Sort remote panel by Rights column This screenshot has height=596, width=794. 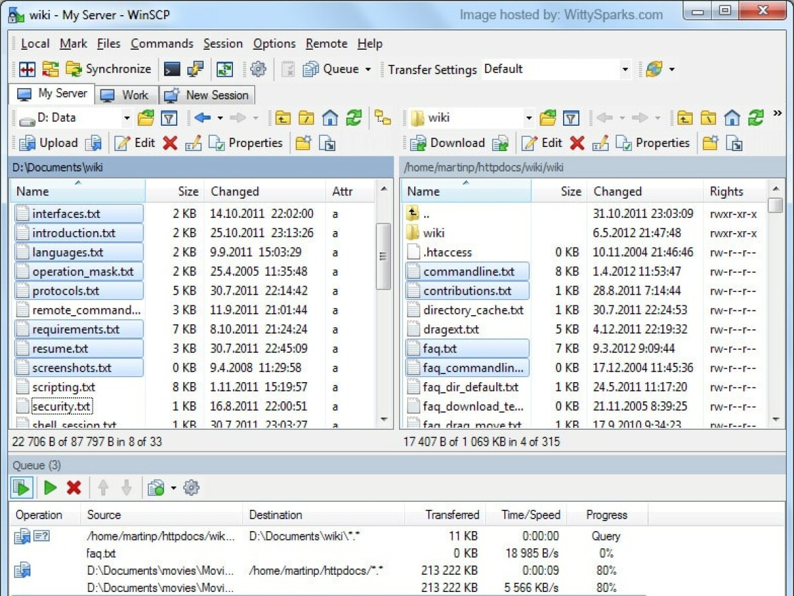coord(734,191)
